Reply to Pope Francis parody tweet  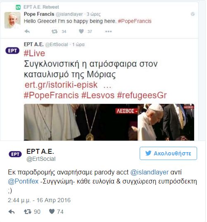(27, 31)
